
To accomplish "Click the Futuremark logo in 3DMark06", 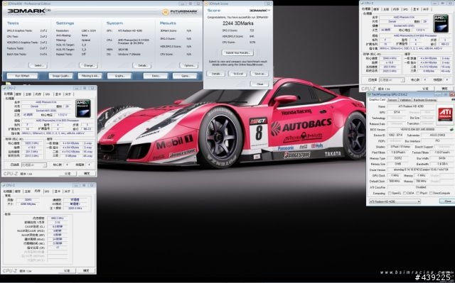I will 180,12.
